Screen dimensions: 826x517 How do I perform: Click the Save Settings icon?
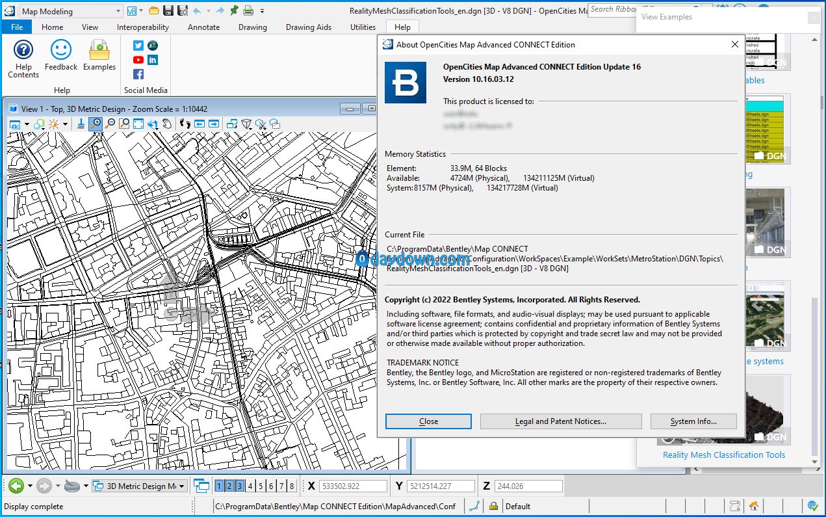[182, 10]
